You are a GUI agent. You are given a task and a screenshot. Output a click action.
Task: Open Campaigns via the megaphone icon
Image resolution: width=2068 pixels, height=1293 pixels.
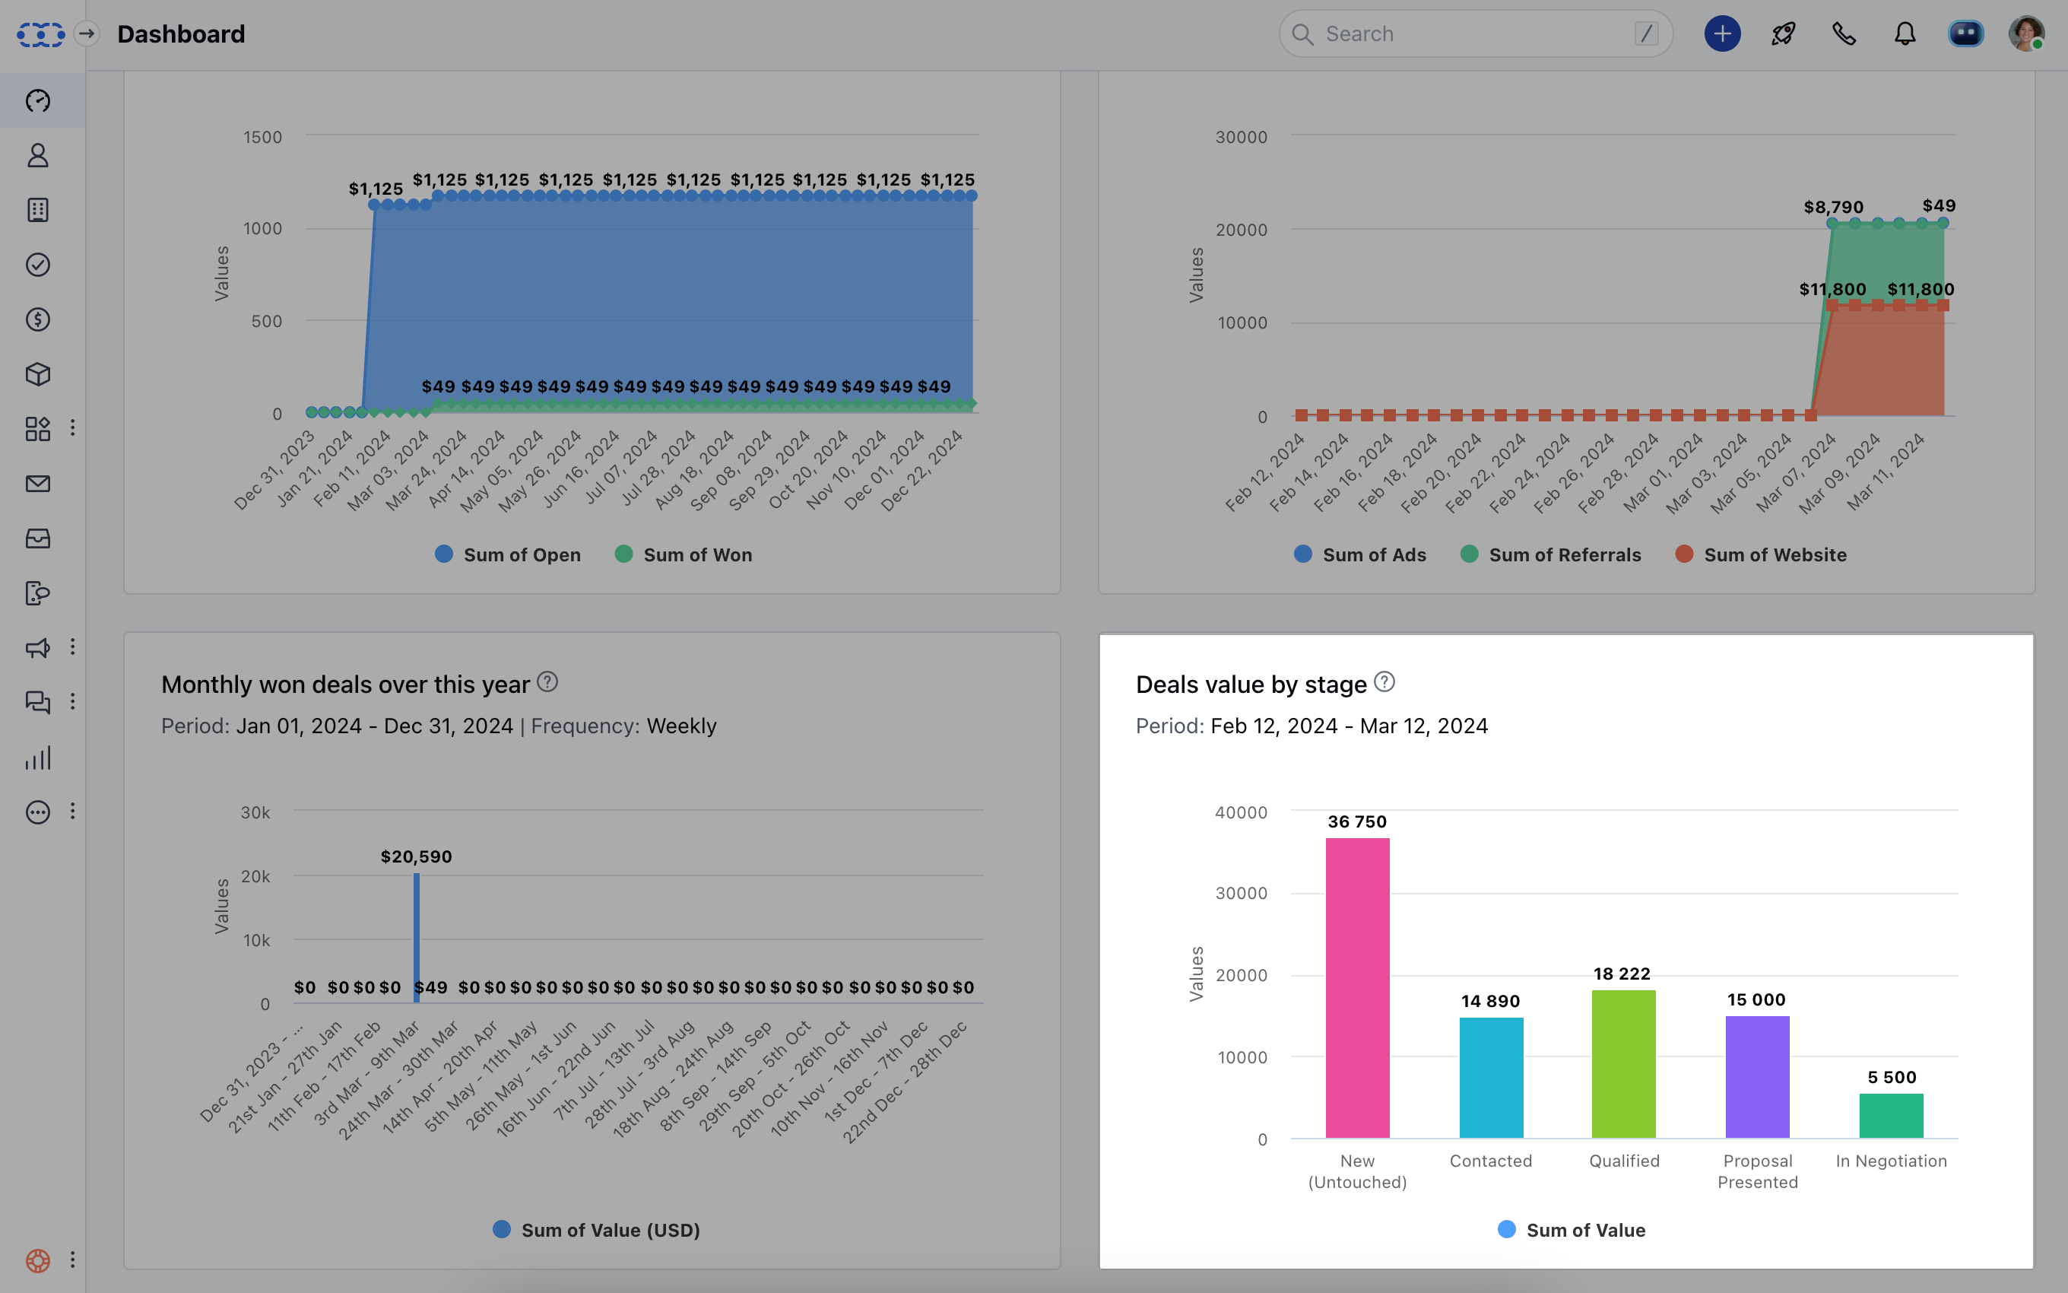(37, 648)
